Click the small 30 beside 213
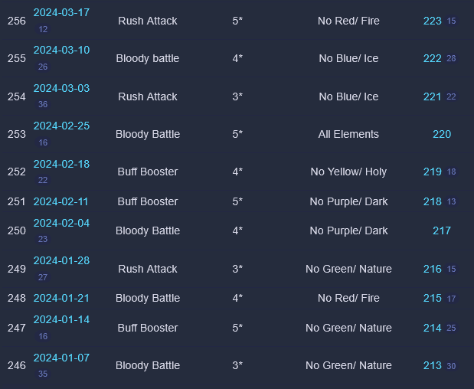This screenshot has height=389, width=474. pyautogui.click(x=451, y=367)
